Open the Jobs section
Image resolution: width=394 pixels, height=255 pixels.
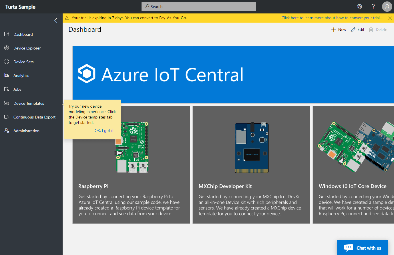click(17, 89)
